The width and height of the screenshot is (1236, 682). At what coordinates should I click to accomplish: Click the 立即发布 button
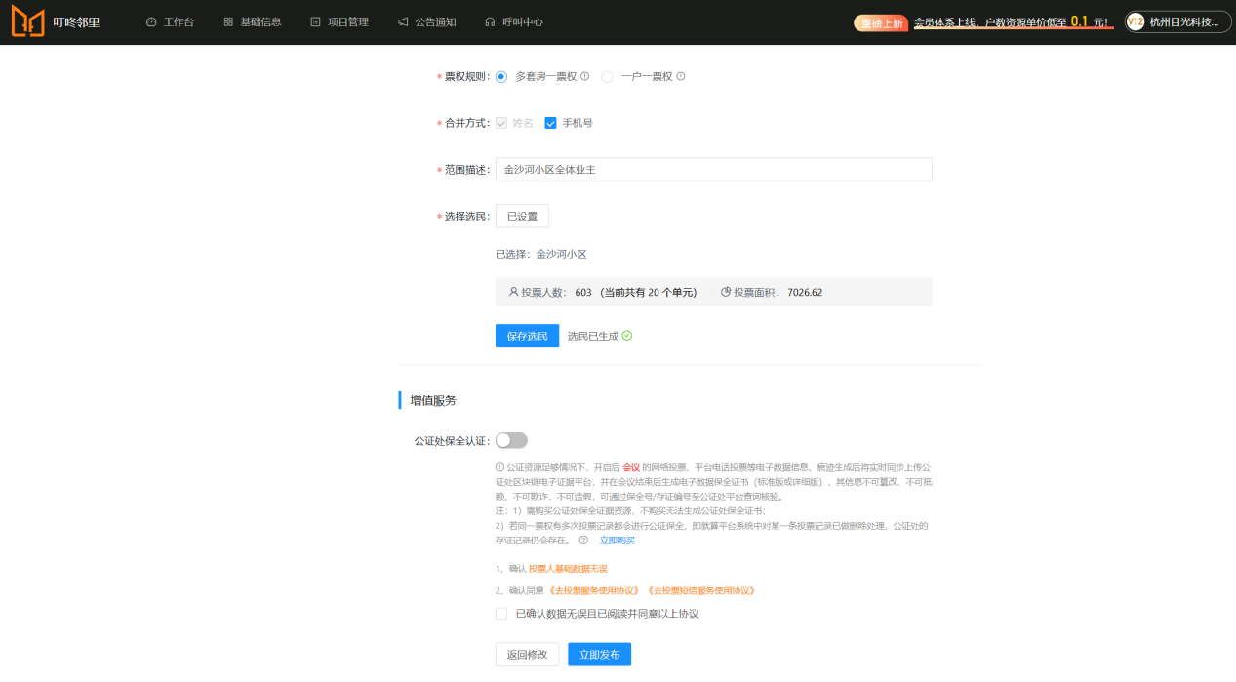click(x=599, y=655)
